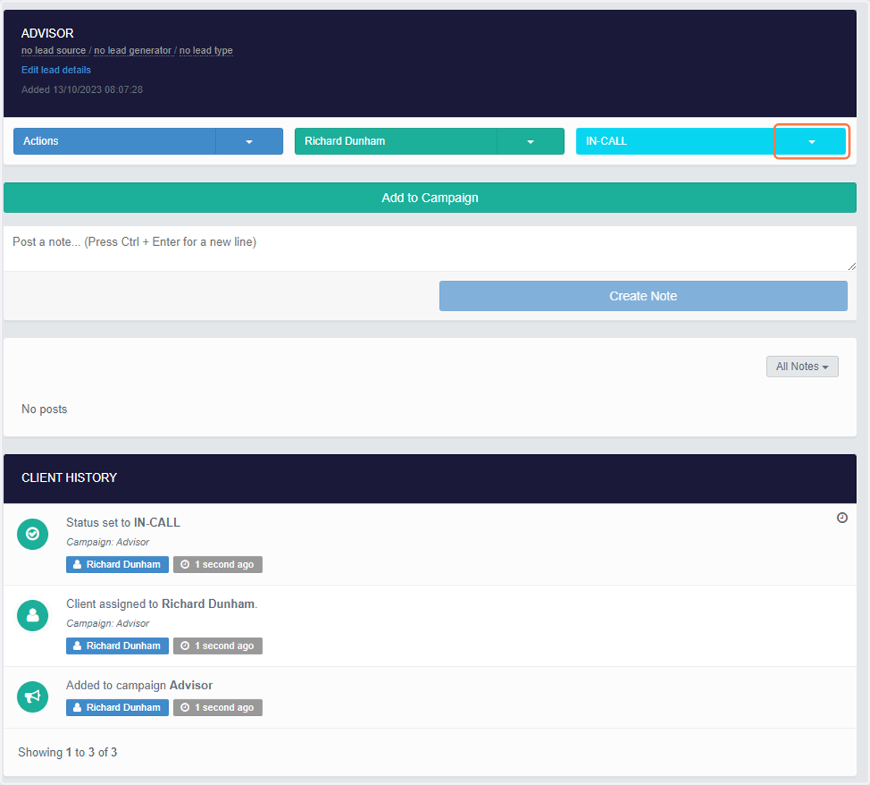Click Add to Campaign

click(x=430, y=197)
